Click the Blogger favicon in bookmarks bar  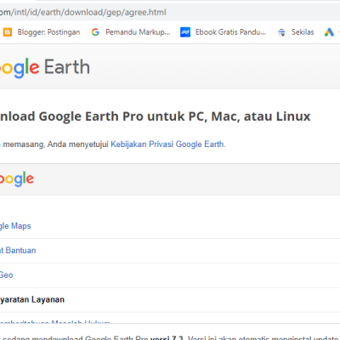8,32
